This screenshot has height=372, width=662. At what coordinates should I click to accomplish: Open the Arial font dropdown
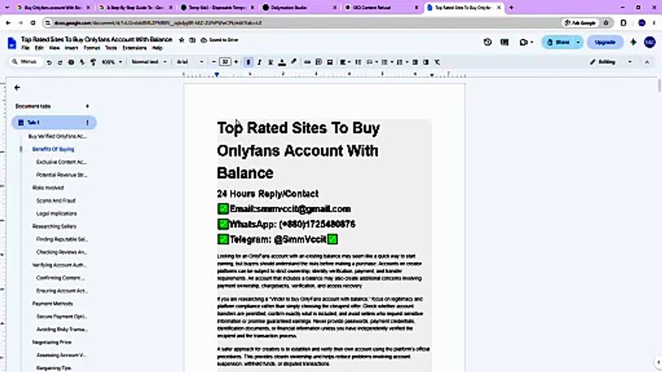[x=190, y=62]
